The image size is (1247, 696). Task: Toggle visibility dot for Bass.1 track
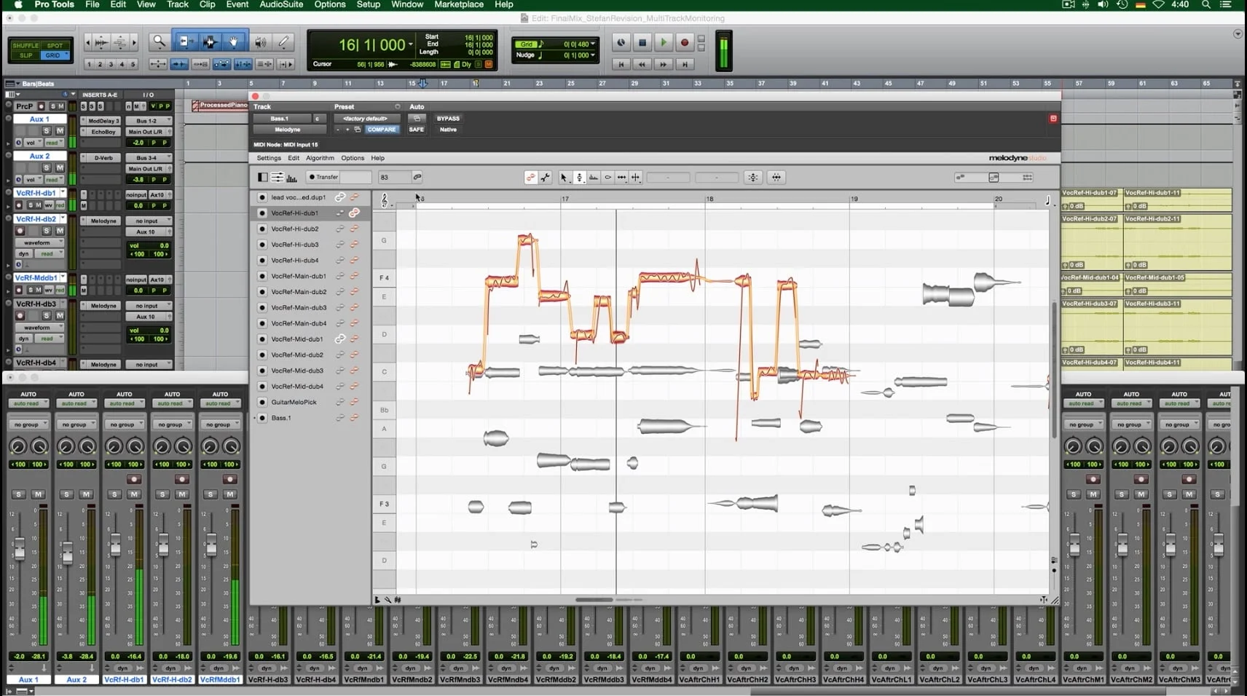(x=262, y=418)
